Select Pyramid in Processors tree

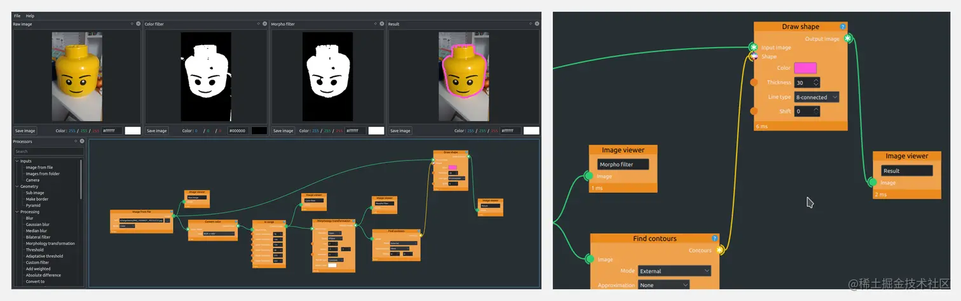tap(33, 205)
